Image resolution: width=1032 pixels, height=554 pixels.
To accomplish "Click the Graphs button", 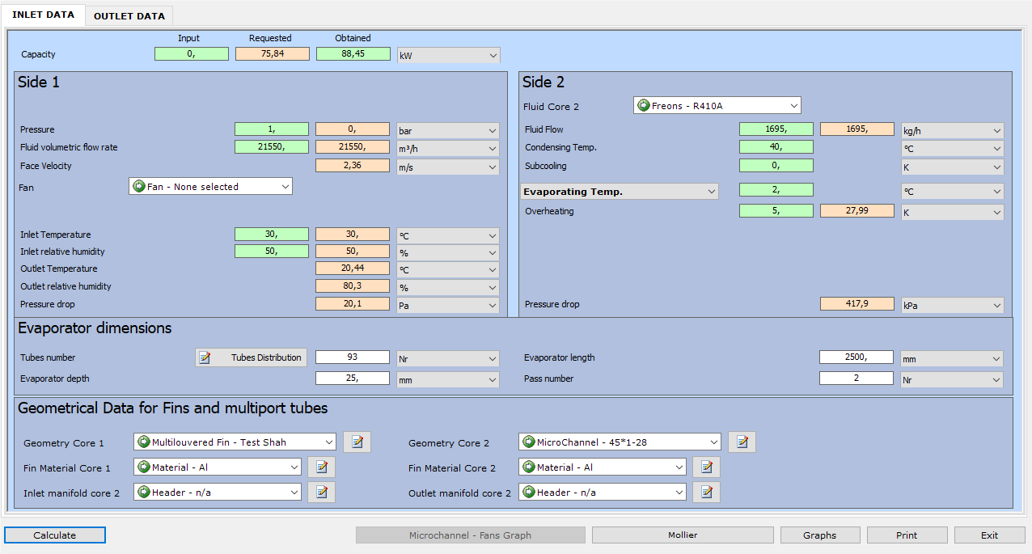I will point(819,535).
